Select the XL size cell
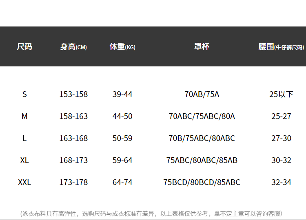Viewport: 306px width, 220px height. pyautogui.click(x=24, y=161)
